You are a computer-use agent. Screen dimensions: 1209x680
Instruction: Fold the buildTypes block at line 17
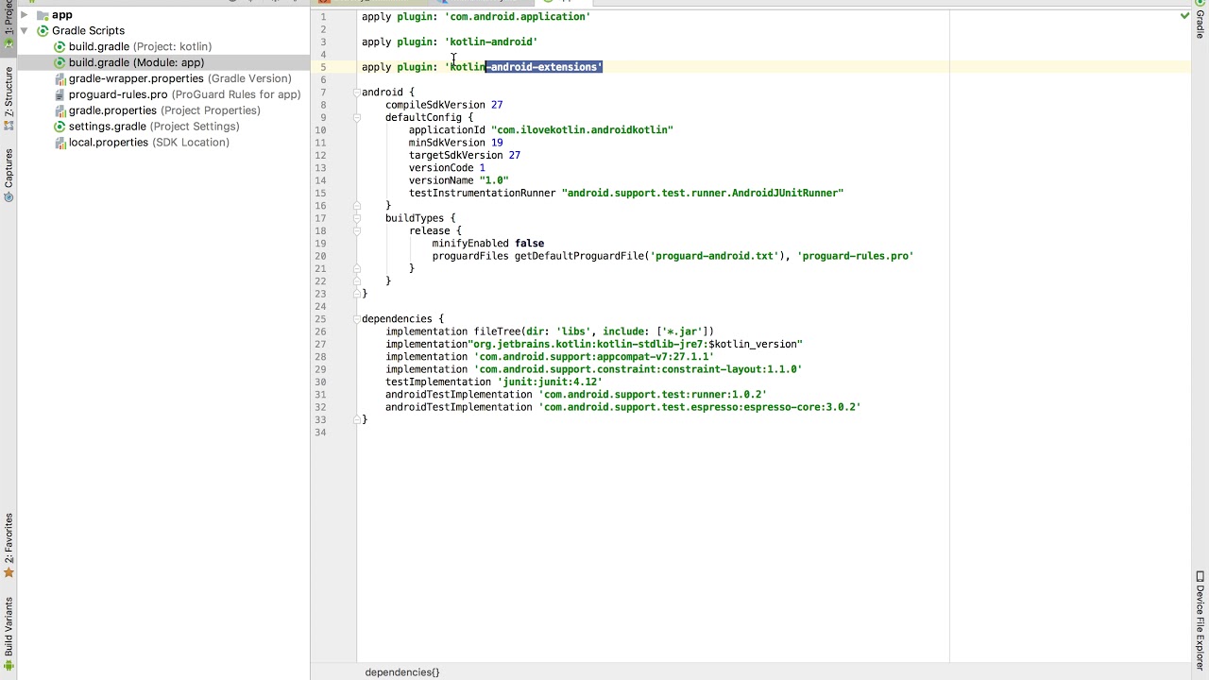pyautogui.click(x=357, y=218)
